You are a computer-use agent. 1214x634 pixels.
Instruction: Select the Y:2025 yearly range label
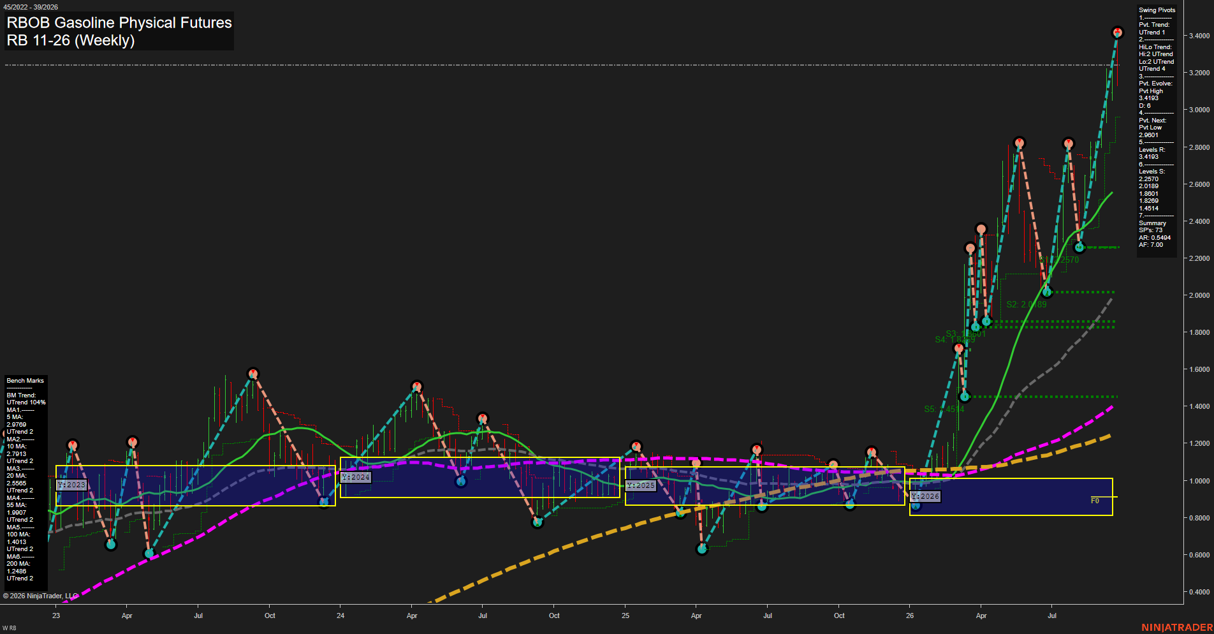[641, 485]
